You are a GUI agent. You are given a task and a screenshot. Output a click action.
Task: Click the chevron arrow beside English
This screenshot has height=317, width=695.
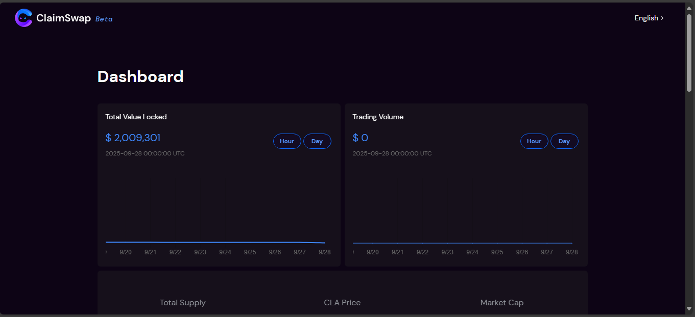tap(662, 18)
